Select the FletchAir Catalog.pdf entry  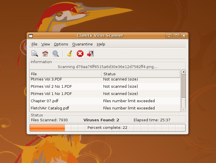pos(50,108)
